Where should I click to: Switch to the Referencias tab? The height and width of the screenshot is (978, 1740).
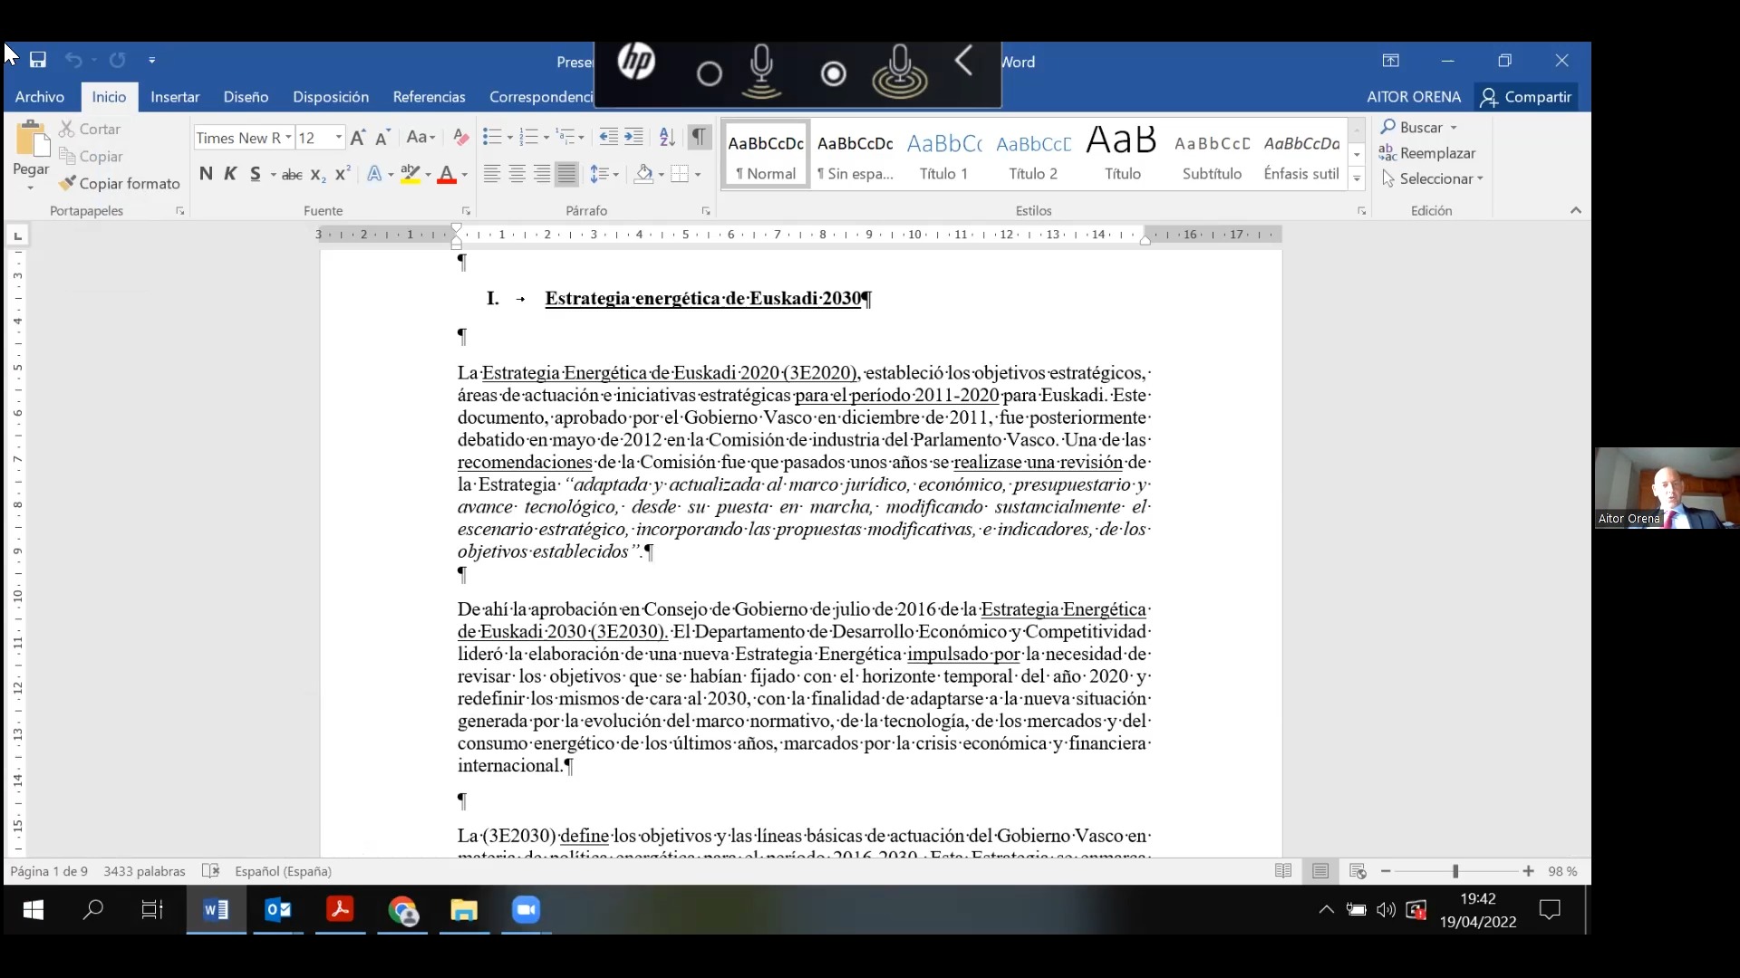pos(429,97)
